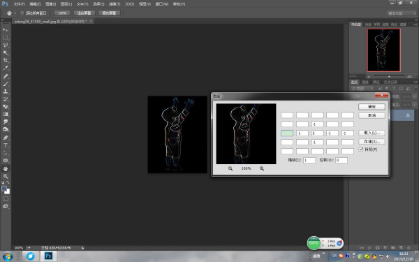This screenshot has height=262, width=419.
Task: Toggle scroll all windows checkbox
Action: [22, 13]
